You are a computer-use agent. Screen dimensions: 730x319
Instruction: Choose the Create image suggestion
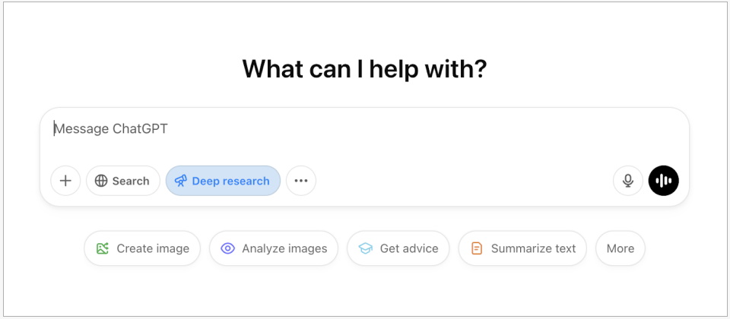click(142, 248)
